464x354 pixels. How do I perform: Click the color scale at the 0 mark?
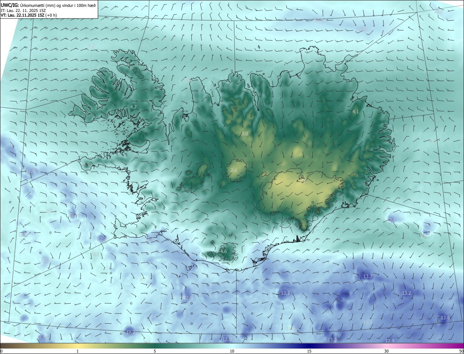(x=1, y=351)
